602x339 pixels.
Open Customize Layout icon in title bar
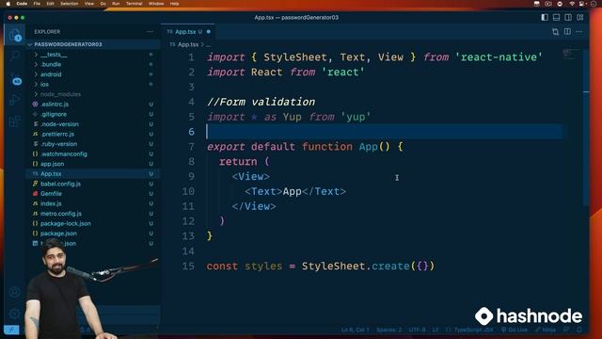pos(579,17)
